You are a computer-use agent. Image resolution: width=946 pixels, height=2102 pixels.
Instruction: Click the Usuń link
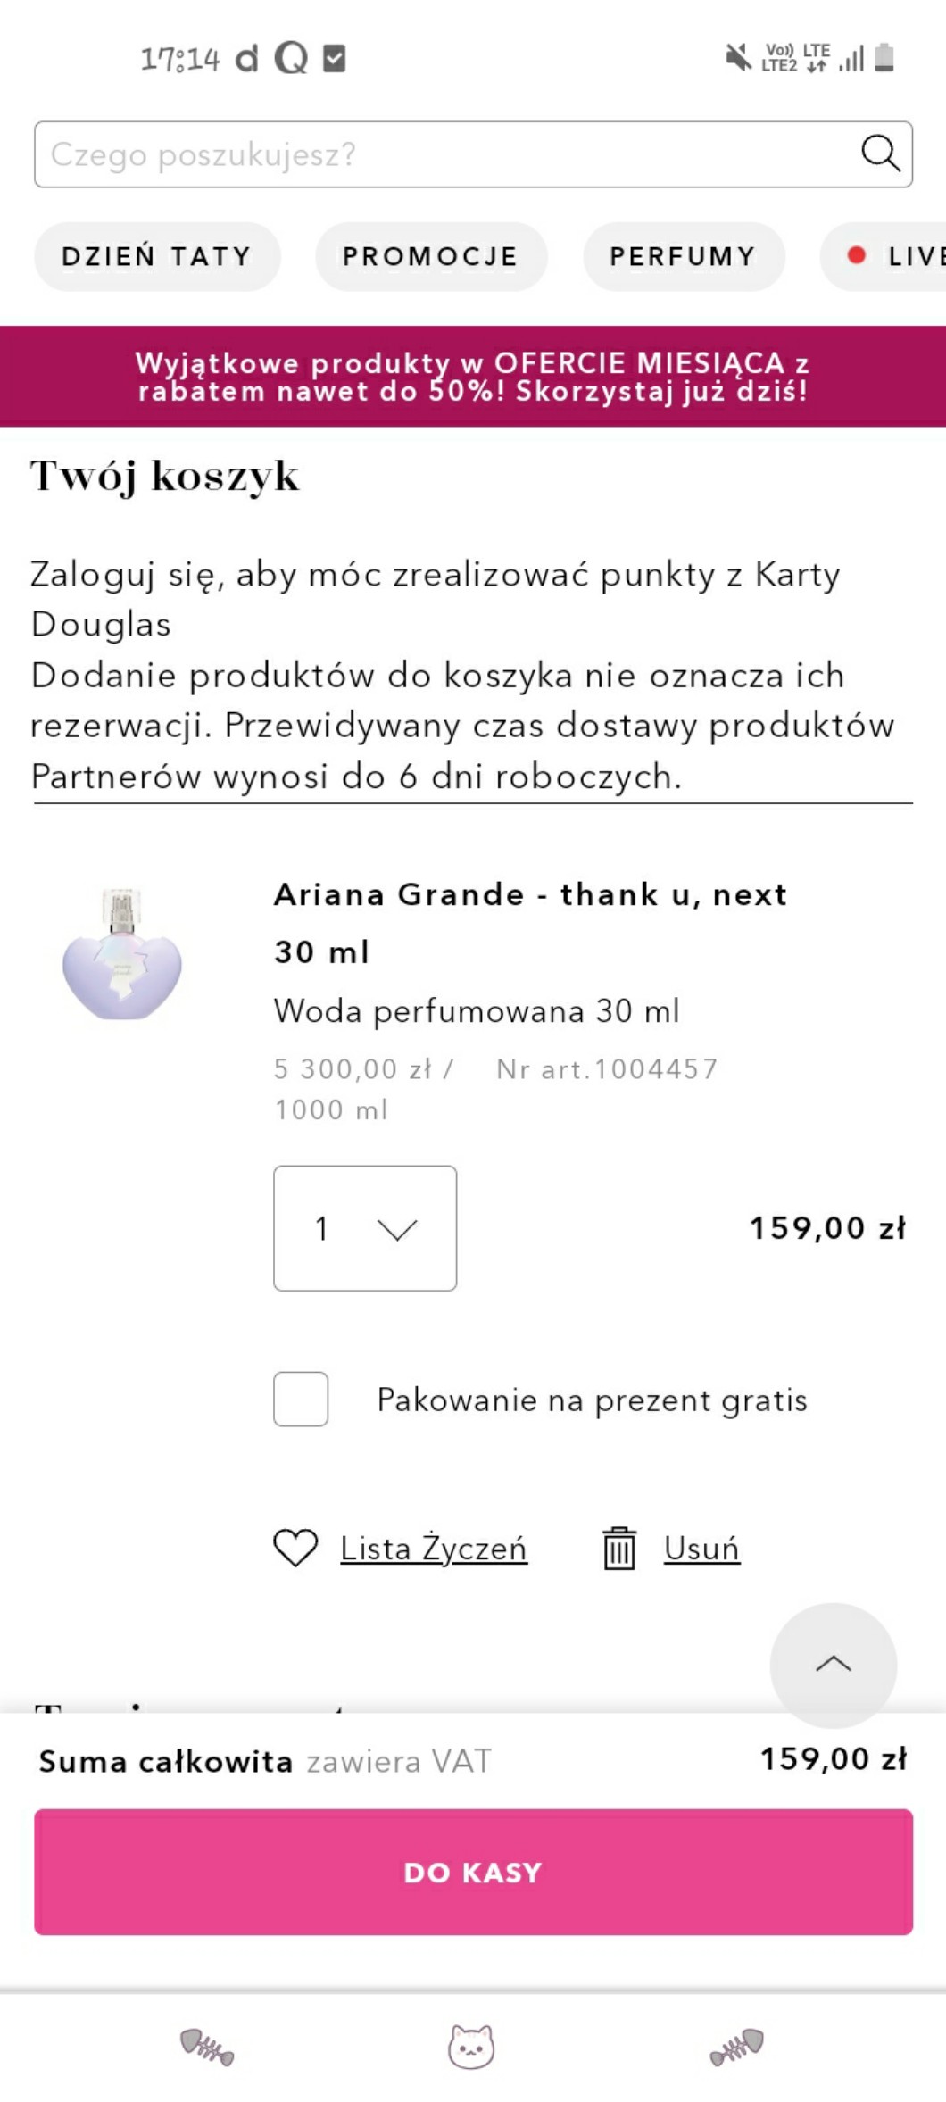coord(701,1549)
